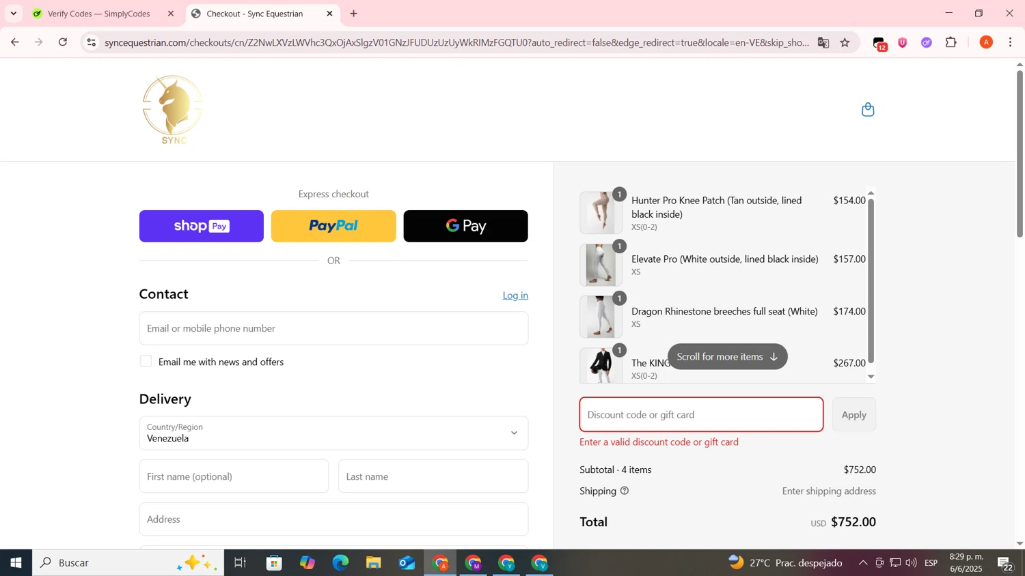Open Chrome three-dot menu
Viewport: 1025px width, 576px height.
[1011, 42]
